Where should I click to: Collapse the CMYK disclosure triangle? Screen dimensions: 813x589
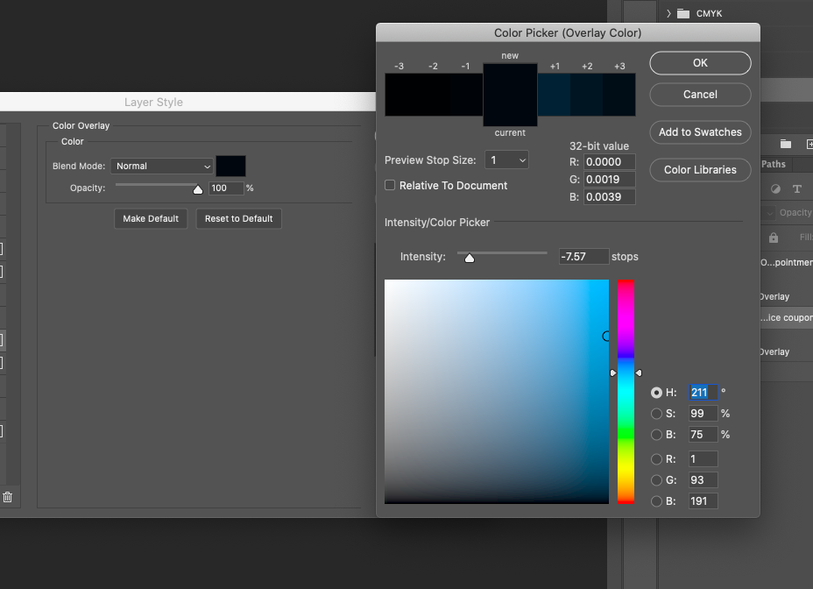(669, 13)
